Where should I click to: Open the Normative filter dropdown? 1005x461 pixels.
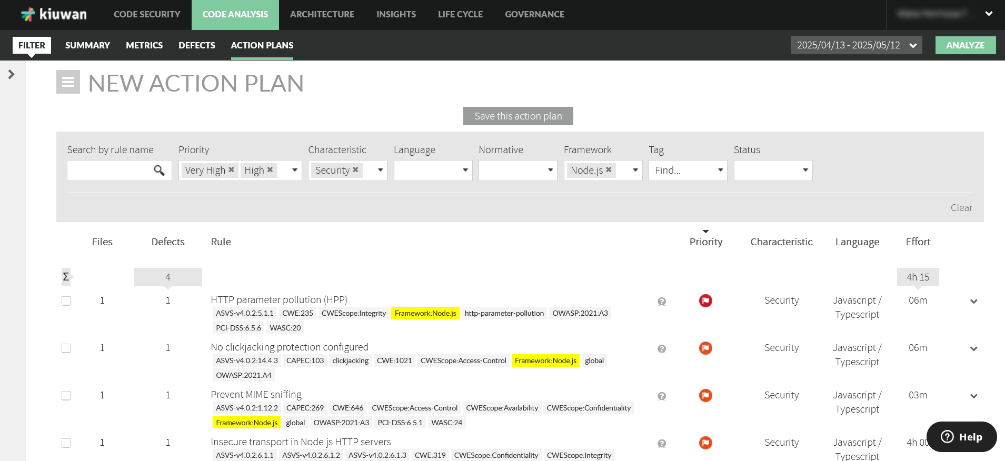pyautogui.click(x=550, y=170)
